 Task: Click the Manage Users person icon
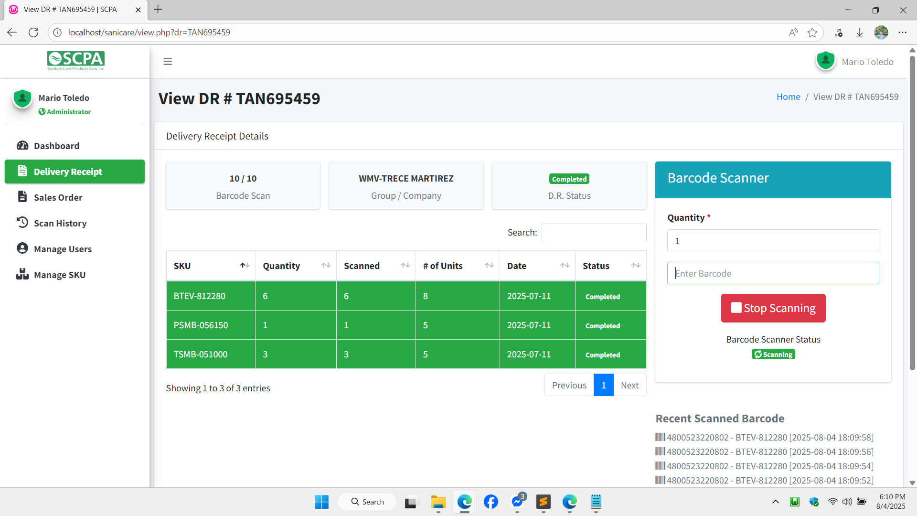coord(22,248)
